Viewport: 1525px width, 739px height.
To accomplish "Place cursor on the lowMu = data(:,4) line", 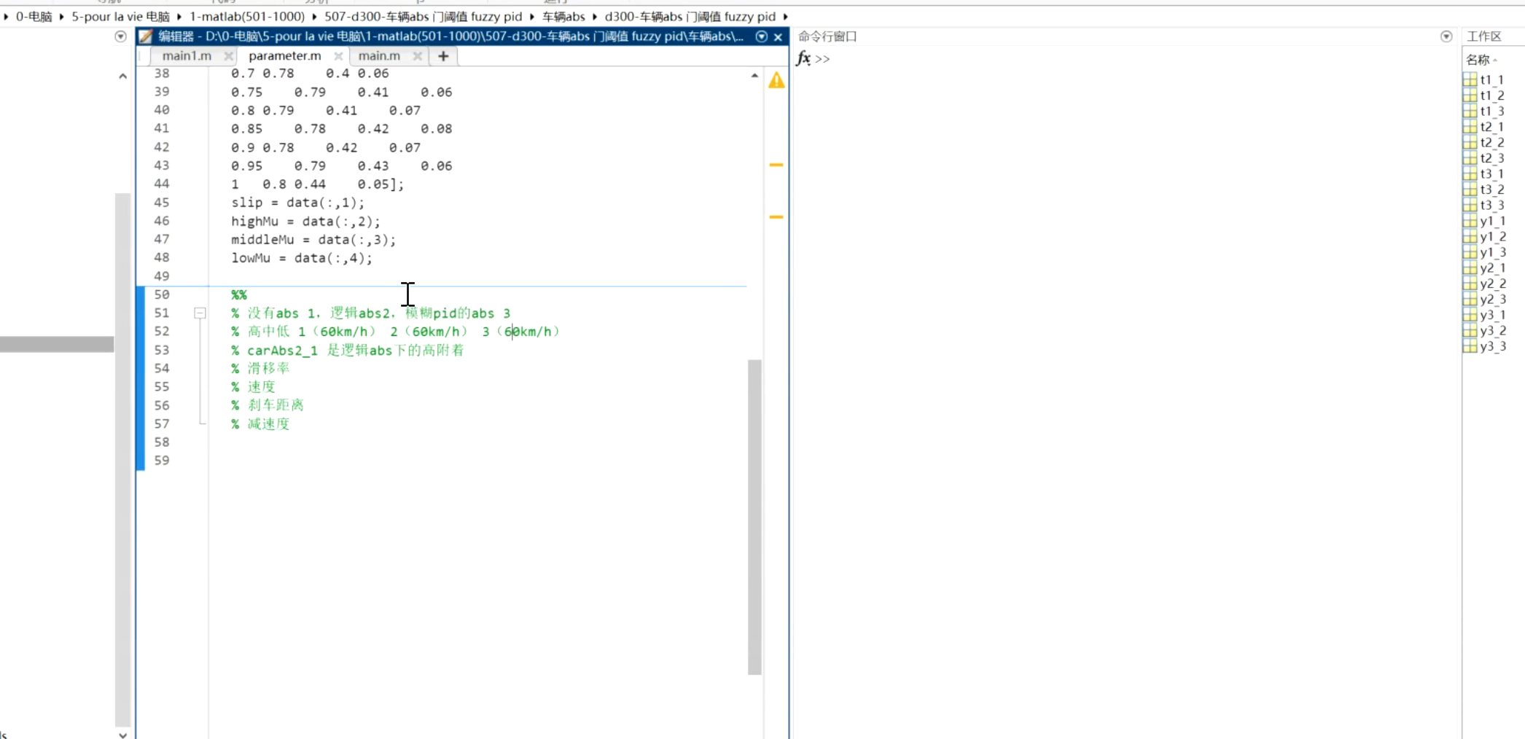I will coord(301,258).
